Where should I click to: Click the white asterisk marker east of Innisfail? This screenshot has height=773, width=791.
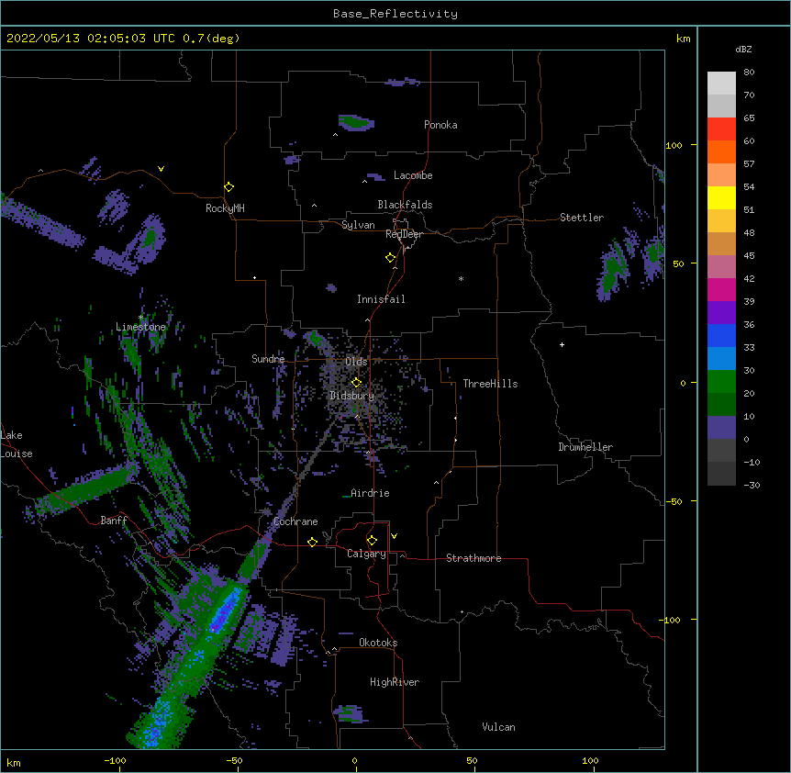(x=461, y=278)
